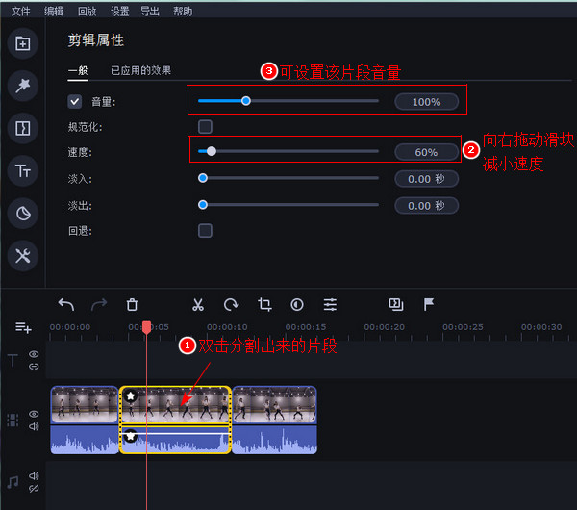Click the redo arrow in timeline toolbar

pos(99,304)
